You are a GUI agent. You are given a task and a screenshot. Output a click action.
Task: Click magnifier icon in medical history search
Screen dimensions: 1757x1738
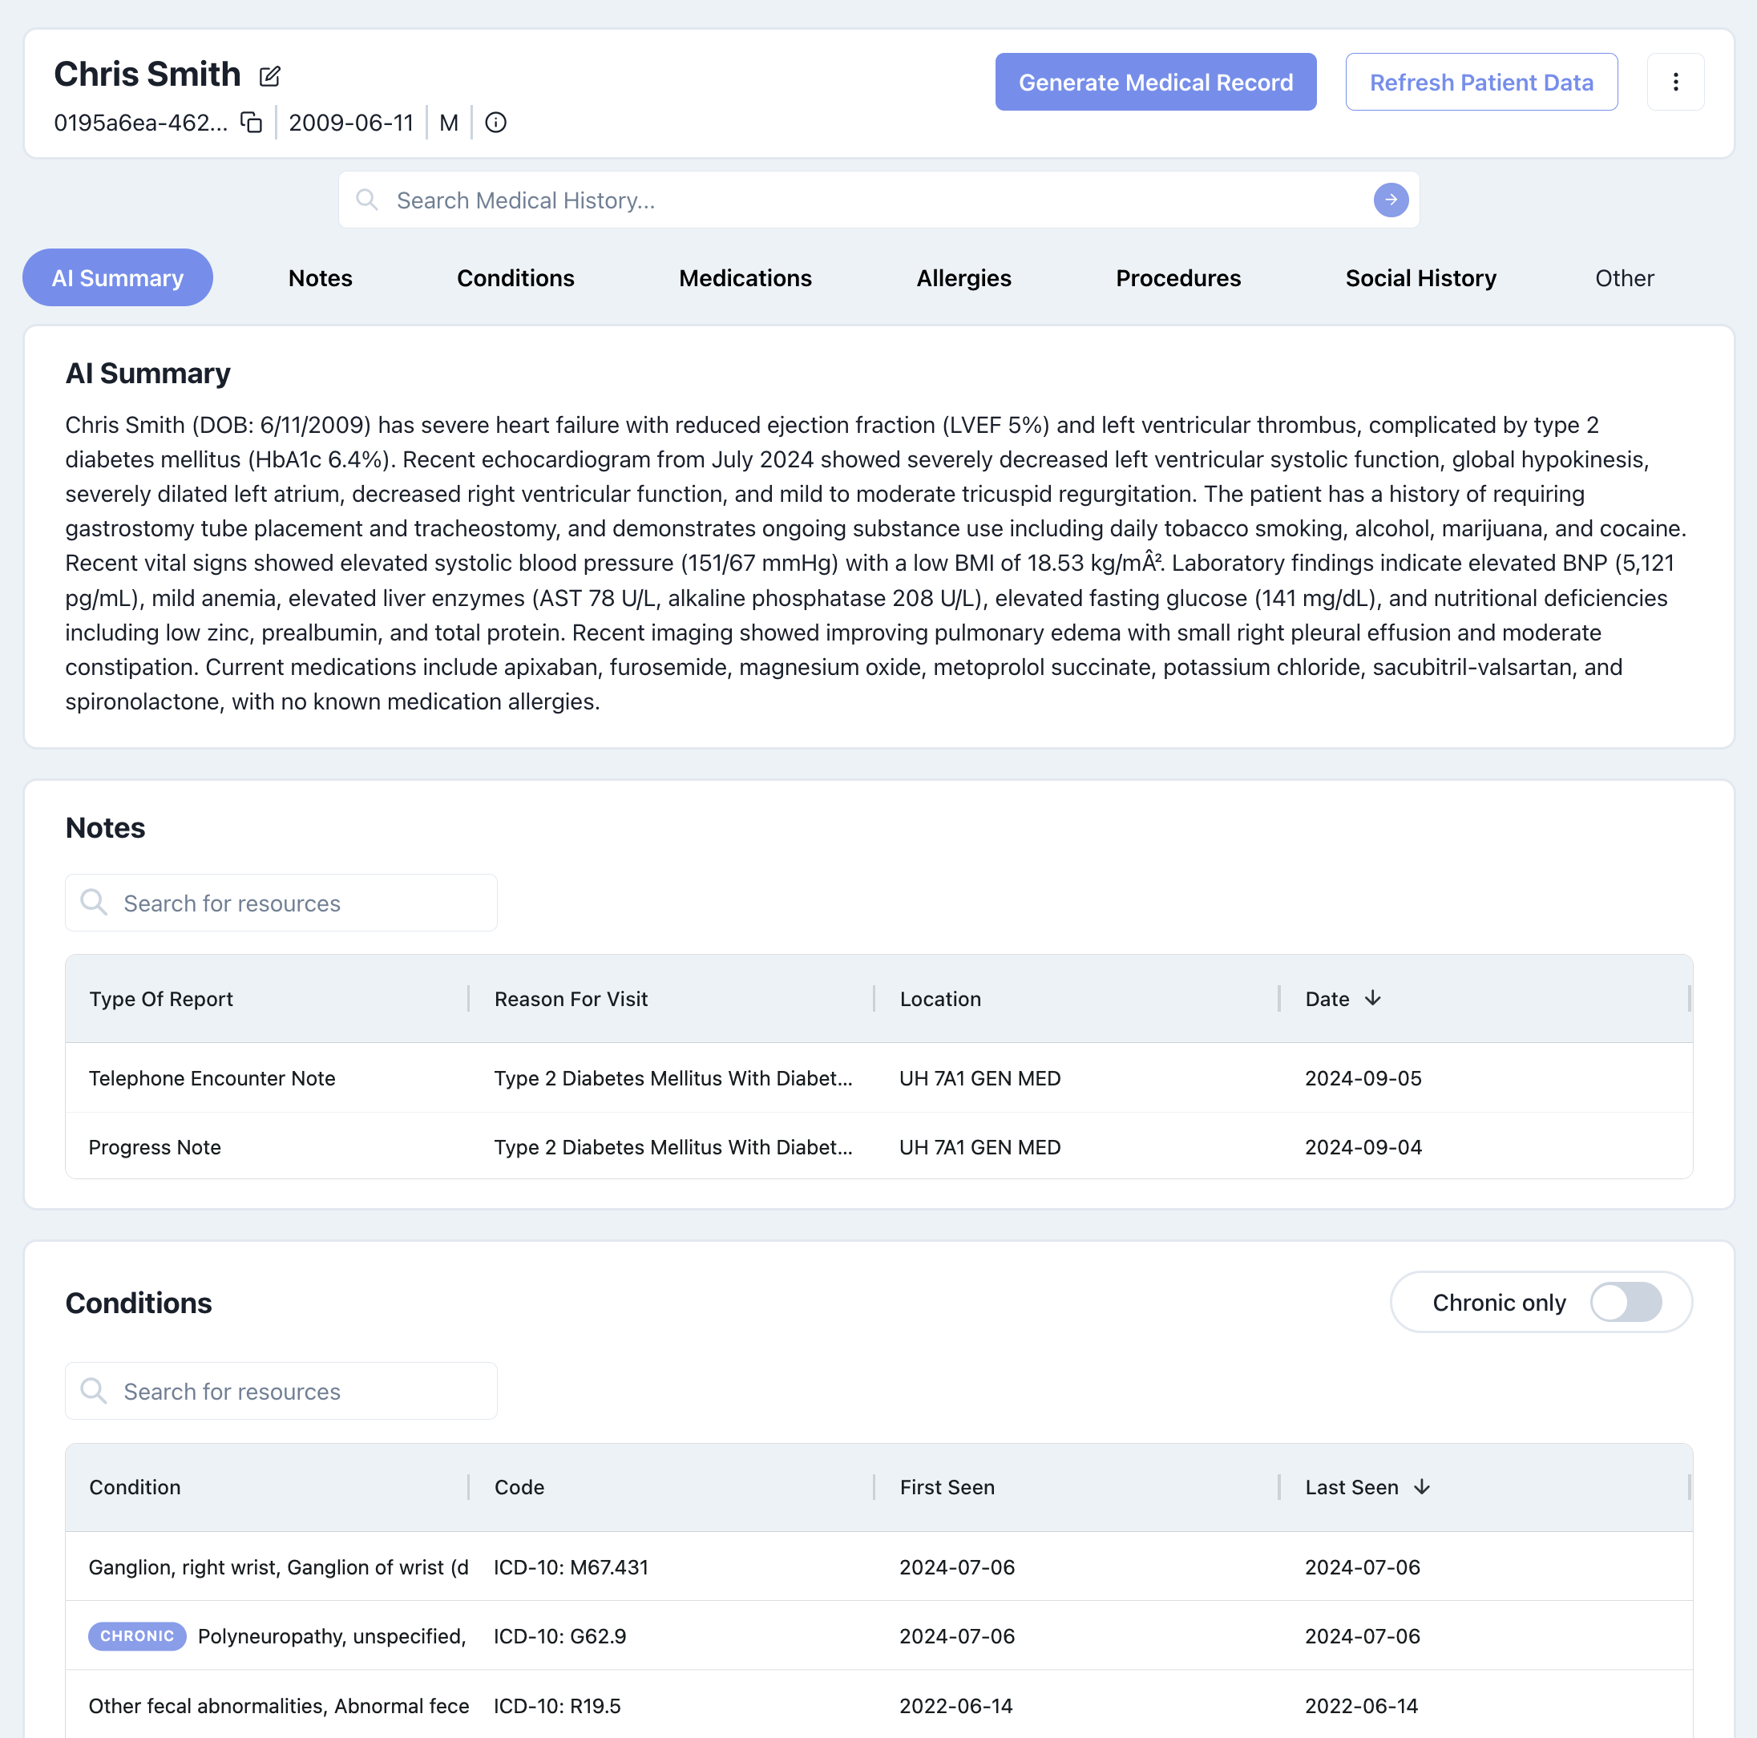(367, 199)
